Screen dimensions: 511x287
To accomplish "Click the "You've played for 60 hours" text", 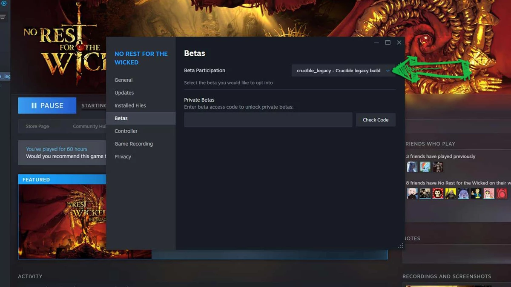I will tap(57, 149).
